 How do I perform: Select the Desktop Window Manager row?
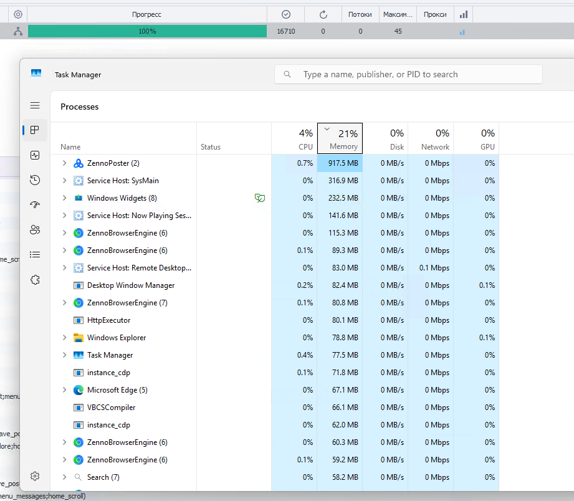(x=275, y=285)
